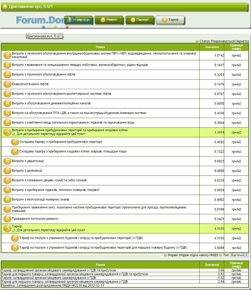This screenshot has width=251, height=290.
Task: Click the first-floor tariff value 2.84
Action: pos(221,282)
